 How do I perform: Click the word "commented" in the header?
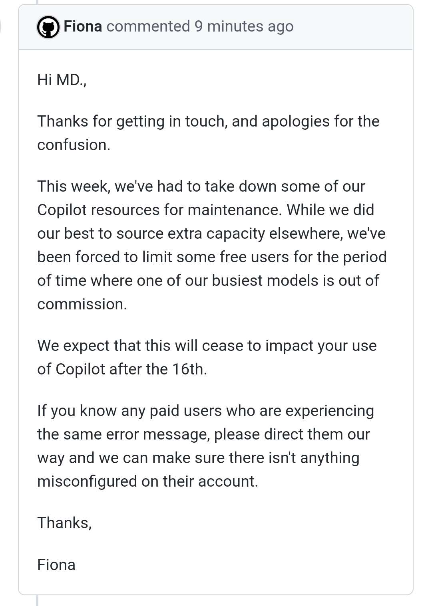148,26
